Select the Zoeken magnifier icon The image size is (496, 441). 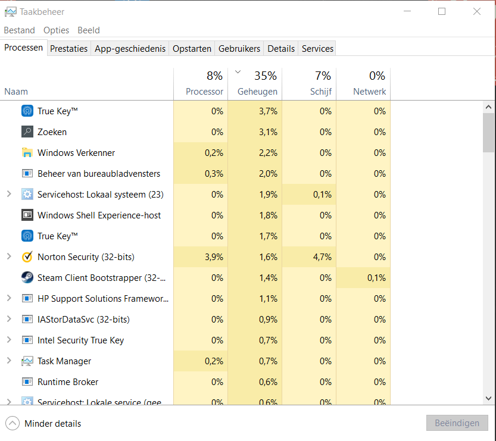tap(27, 132)
